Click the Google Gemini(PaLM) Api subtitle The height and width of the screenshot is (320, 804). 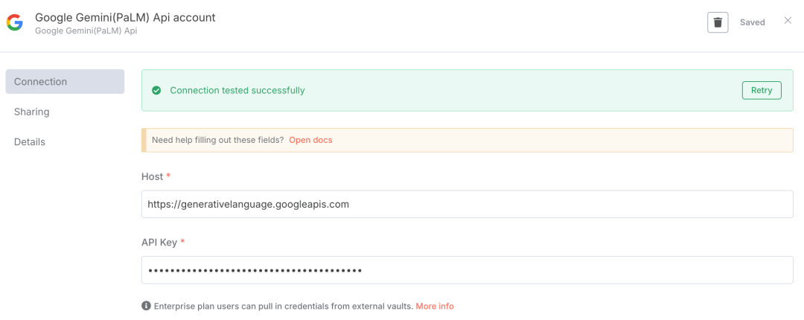click(x=86, y=31)
